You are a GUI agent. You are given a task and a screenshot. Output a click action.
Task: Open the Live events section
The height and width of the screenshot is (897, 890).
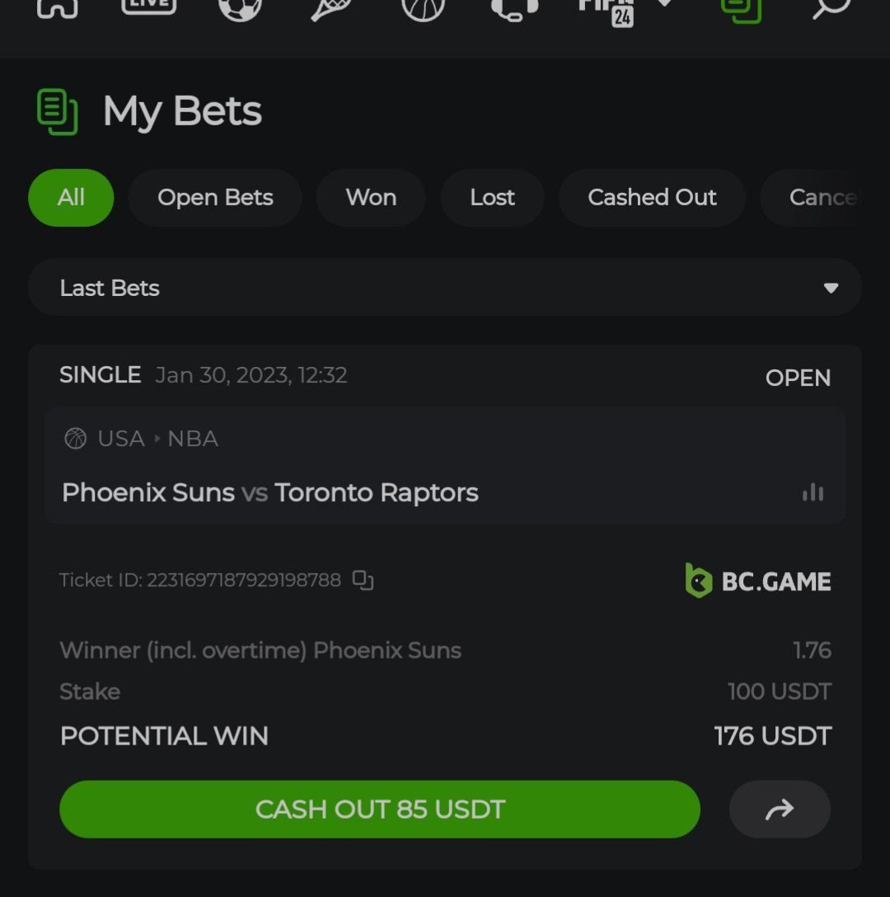click(x=148, y=5)
